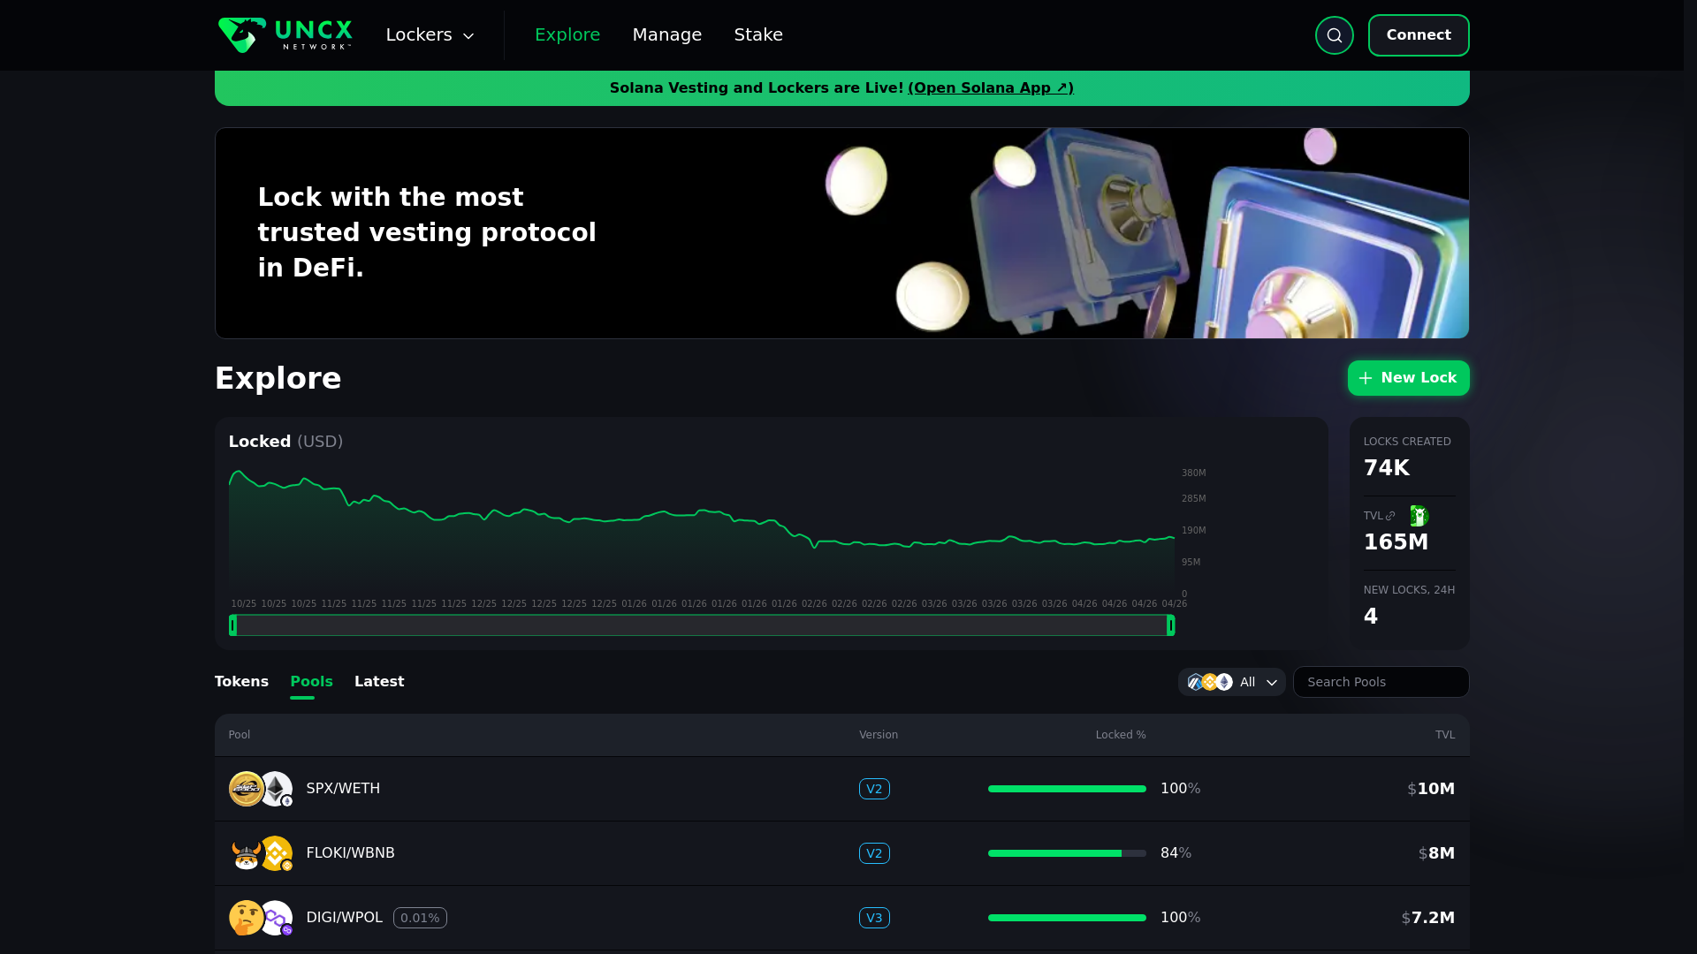The height and width of the screenshot is (954, 1697).
Task: Click the new locks 24H value 4
Action: [1370, 617]
